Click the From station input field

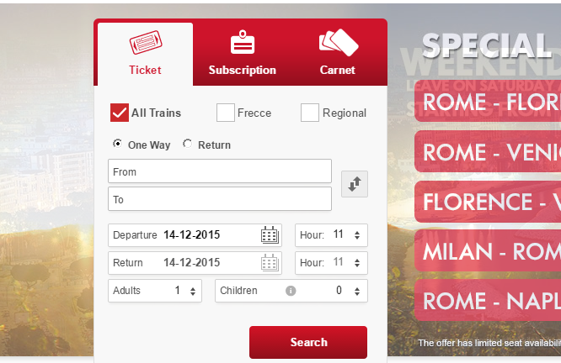tap(220, 171)
